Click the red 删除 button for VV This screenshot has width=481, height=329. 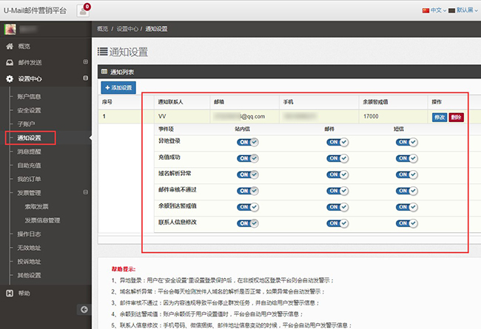point(456,117)
